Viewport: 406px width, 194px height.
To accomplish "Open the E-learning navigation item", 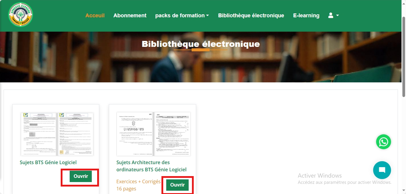I will [x=306, y=16].
